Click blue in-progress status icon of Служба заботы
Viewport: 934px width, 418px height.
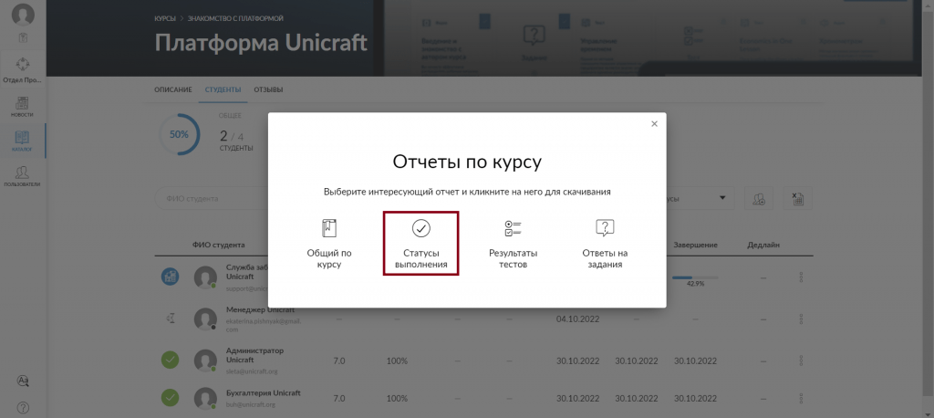point(171,277)
